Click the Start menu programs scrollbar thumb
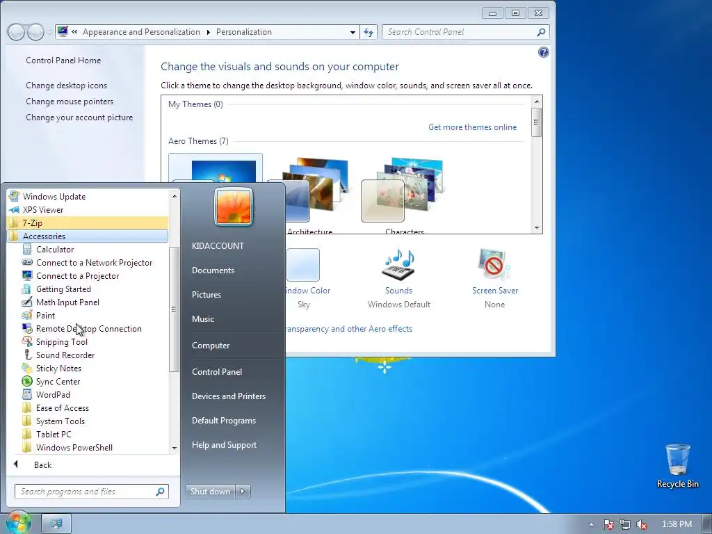 (x=173, y=309)
